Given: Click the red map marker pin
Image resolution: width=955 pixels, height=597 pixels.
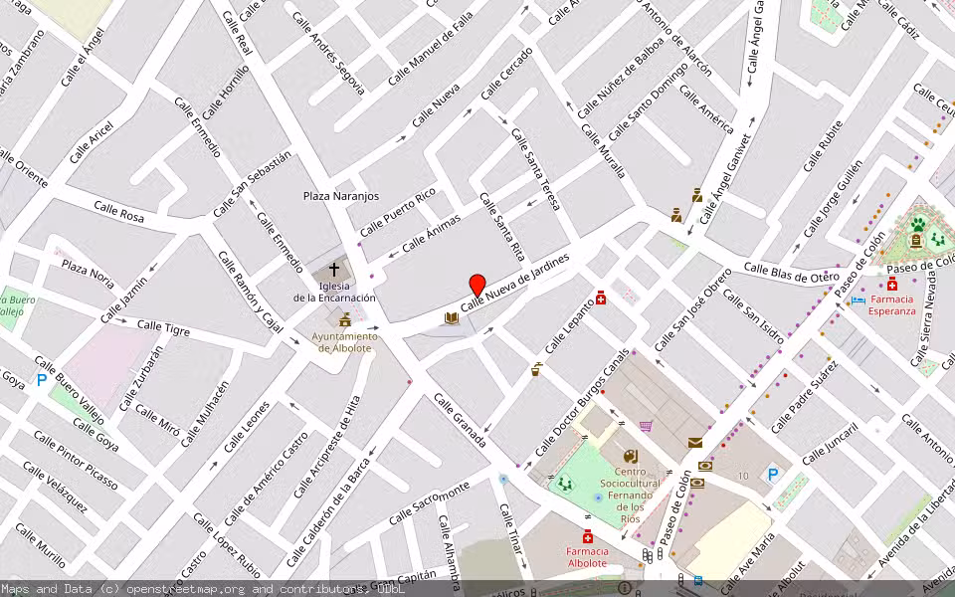Looking at the screenshot, I should click(477, 286).
